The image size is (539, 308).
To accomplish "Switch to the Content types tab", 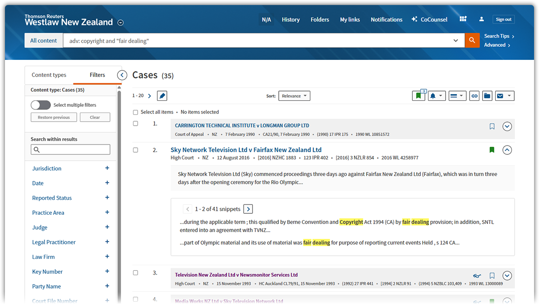I will (49, 75).
